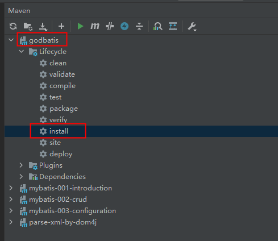Add Maven project with plus icon
Viewport: 278px width, 241px height.
click(61, 26)
